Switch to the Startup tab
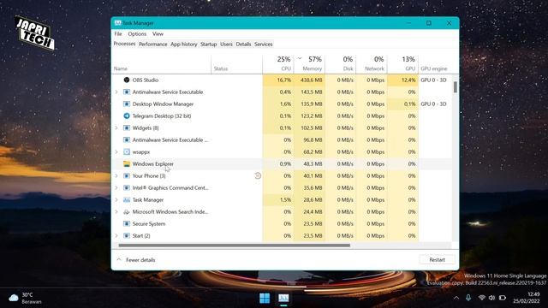Viewport: 548px width, 308px height. [x=209, y=44]
